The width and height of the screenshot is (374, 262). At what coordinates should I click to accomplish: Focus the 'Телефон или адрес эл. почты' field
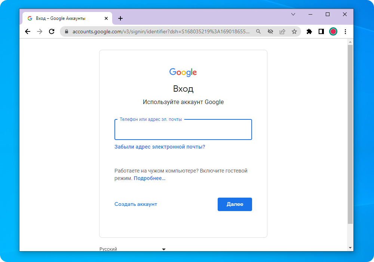pyautogui.click(x=183, y=130)
